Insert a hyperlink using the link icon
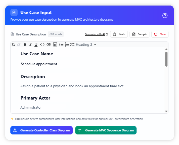This screenshot has width=179, height=145. (x=49, y=44)
